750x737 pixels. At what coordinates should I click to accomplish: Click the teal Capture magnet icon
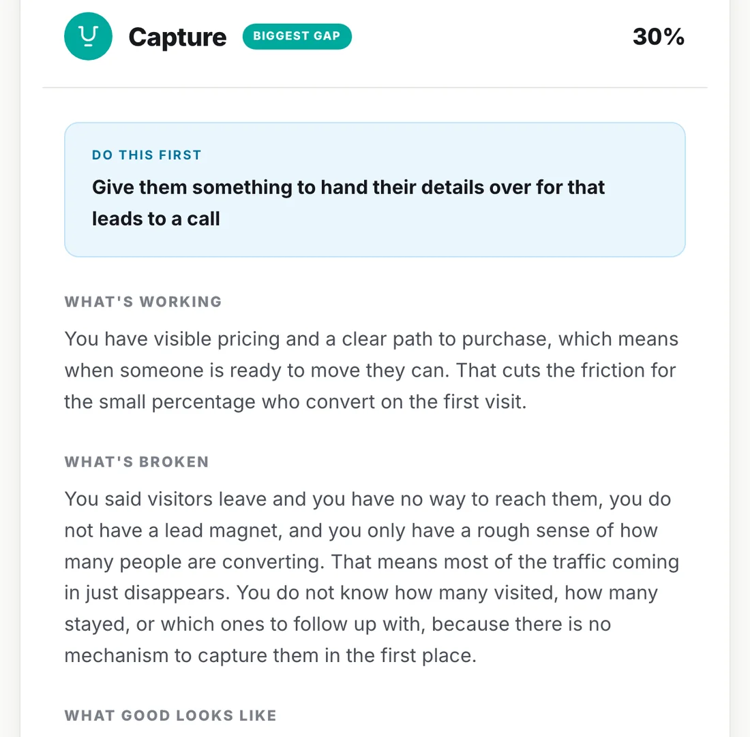tap(88, 36)
